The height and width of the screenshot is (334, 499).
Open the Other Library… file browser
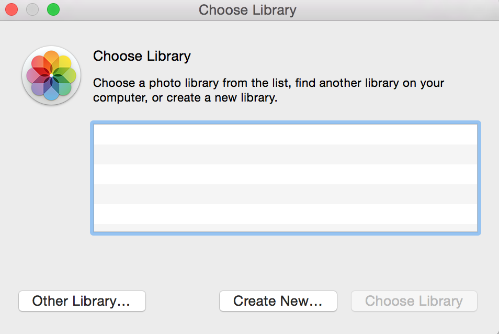[x=82, y=301]
